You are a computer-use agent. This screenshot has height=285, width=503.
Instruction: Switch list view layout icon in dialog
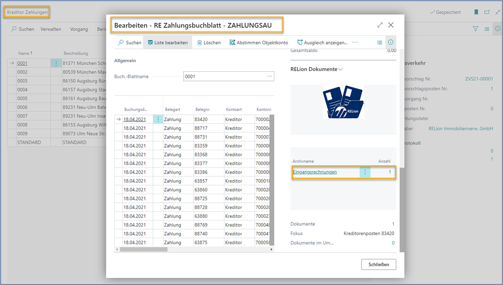pos(380,43)
